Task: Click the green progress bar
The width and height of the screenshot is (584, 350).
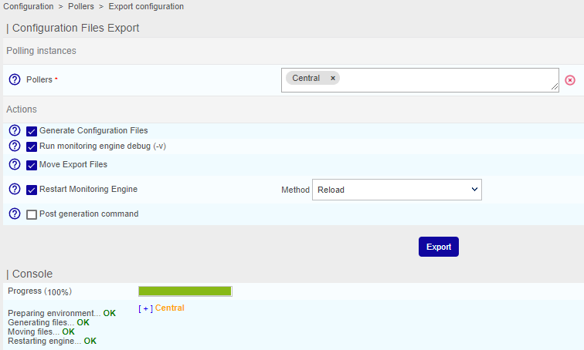Action: coord(185,291)
